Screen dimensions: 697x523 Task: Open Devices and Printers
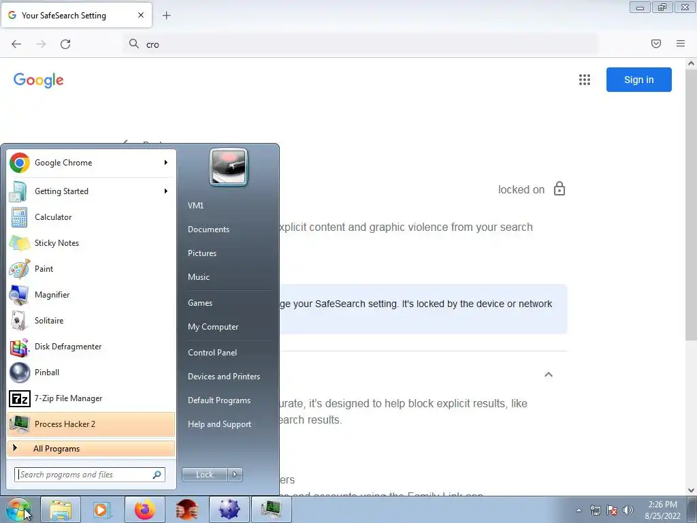pyautogui.click(x=223, y=377)
